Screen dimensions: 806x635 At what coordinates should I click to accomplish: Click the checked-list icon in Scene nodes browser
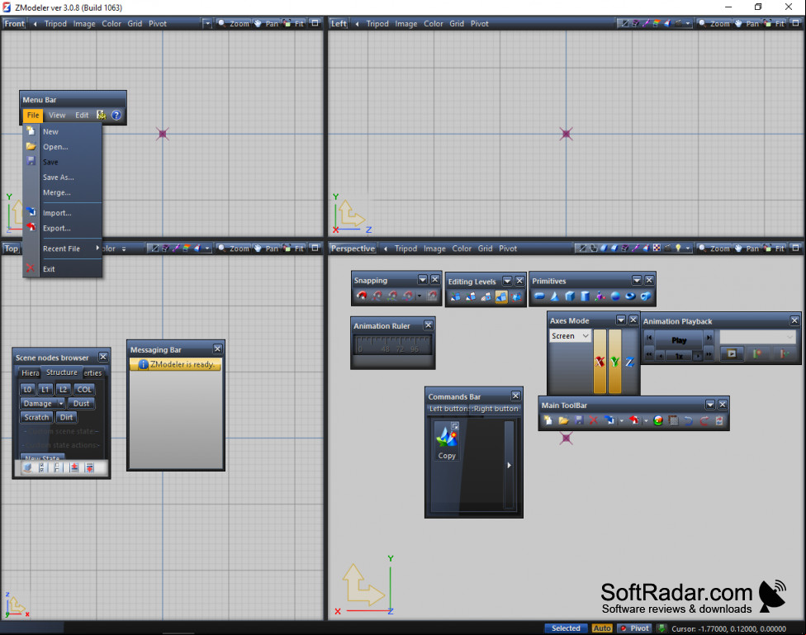tap(42, 467)
